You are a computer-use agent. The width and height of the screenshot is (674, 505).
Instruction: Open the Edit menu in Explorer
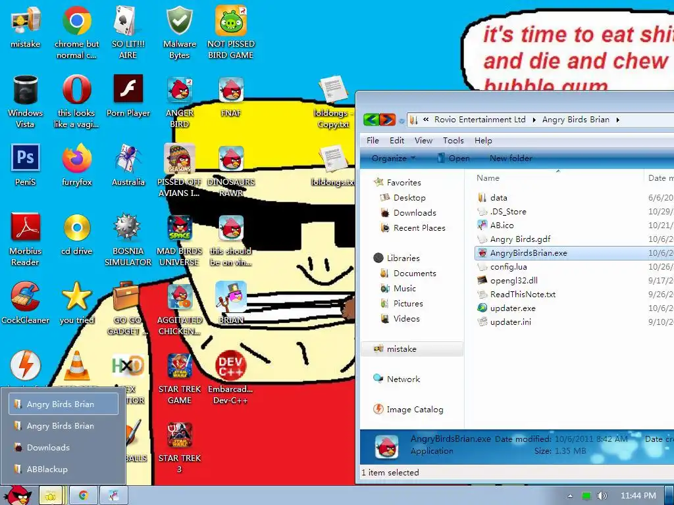tap(397, 141)
